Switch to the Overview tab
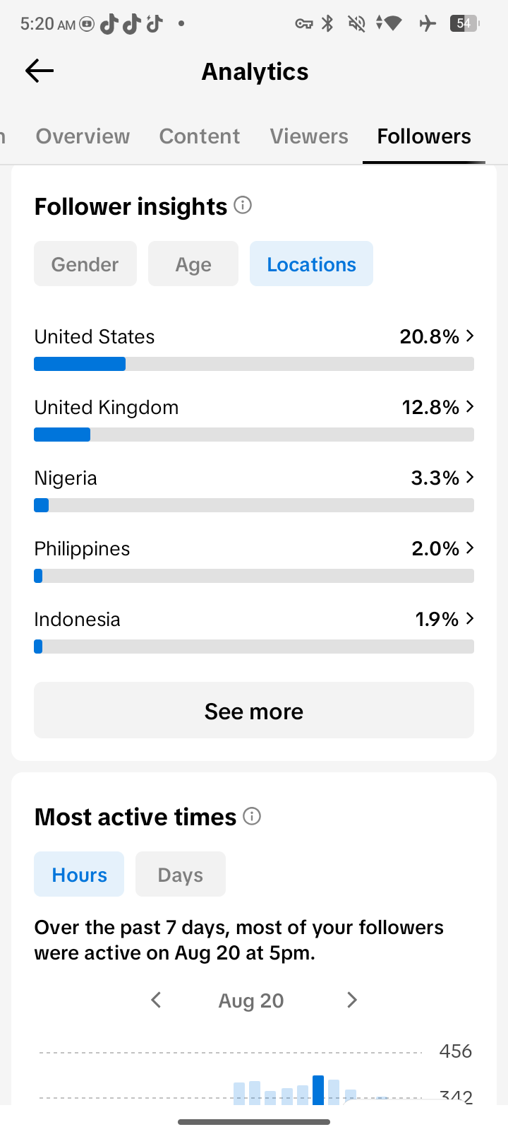The height and width of the screenshot is (1139, 508). click(83, 136)
